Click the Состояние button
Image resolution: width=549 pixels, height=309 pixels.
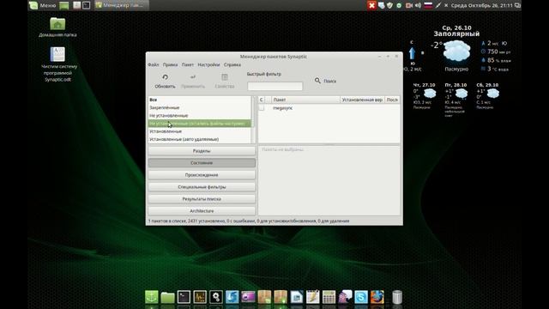click(202, 163)
